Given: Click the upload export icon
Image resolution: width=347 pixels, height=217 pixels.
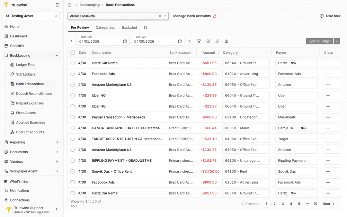Looking at the screenshot, I should (227, 41).
